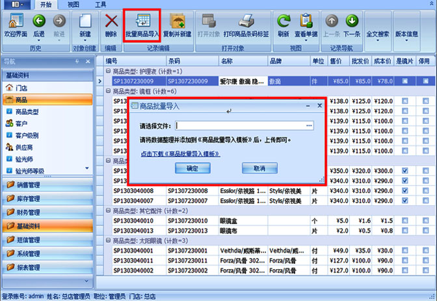Switch to the 视图 ribbon tab
This screenshot has width=437, height=301.
click(x=73, y=5)
